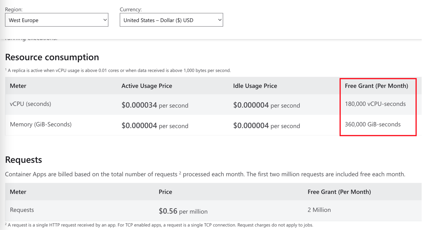Select the "180,000 vCPU-seconds" free grant
Viewport: 422px width, 230px height.
pos(375,104)
